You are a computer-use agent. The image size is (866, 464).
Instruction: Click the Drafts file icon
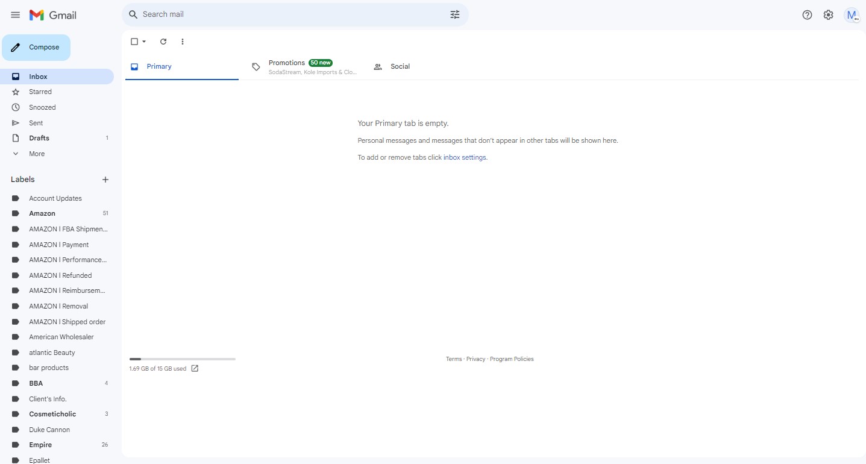(16, 138)
